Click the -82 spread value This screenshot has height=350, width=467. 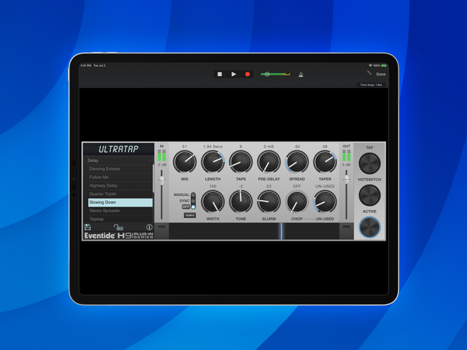coord(297,147)
